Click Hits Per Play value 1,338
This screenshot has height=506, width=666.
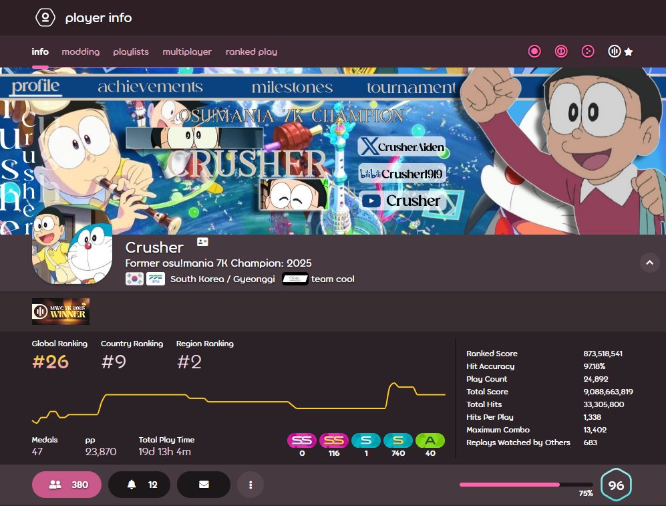(x=592, y=417)
